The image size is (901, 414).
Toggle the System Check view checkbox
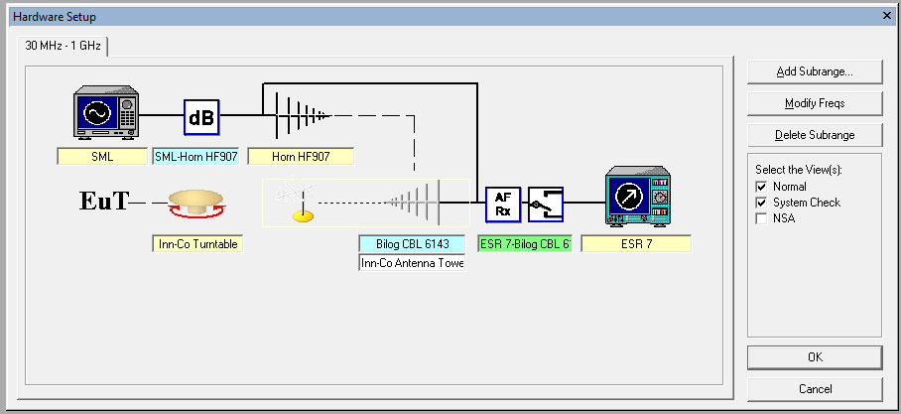pyautogui.click(x=761, y=203)
